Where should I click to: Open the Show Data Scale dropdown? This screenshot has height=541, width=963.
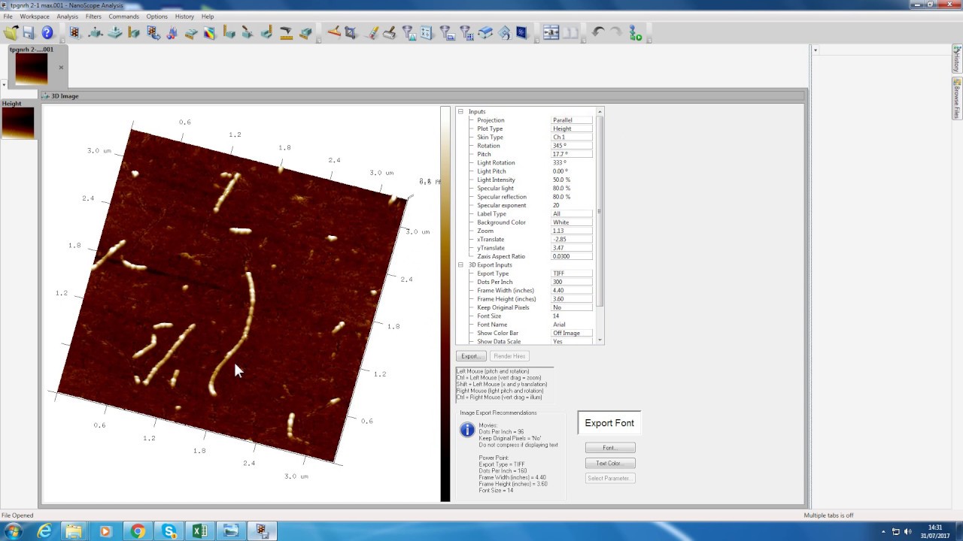572,342
